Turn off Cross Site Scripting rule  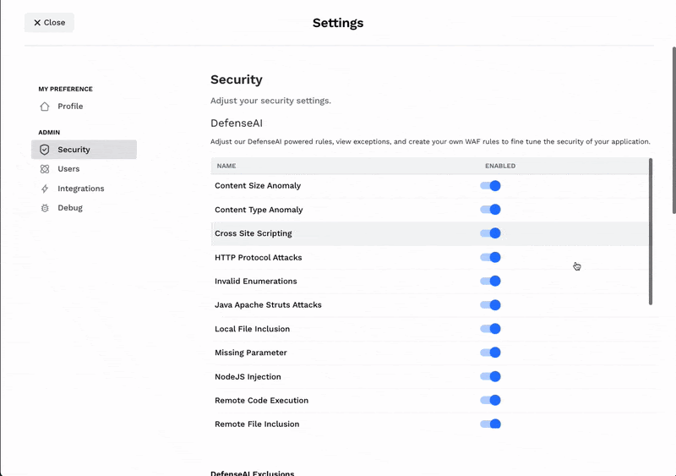pyautogui.click(x=490, y=233)
